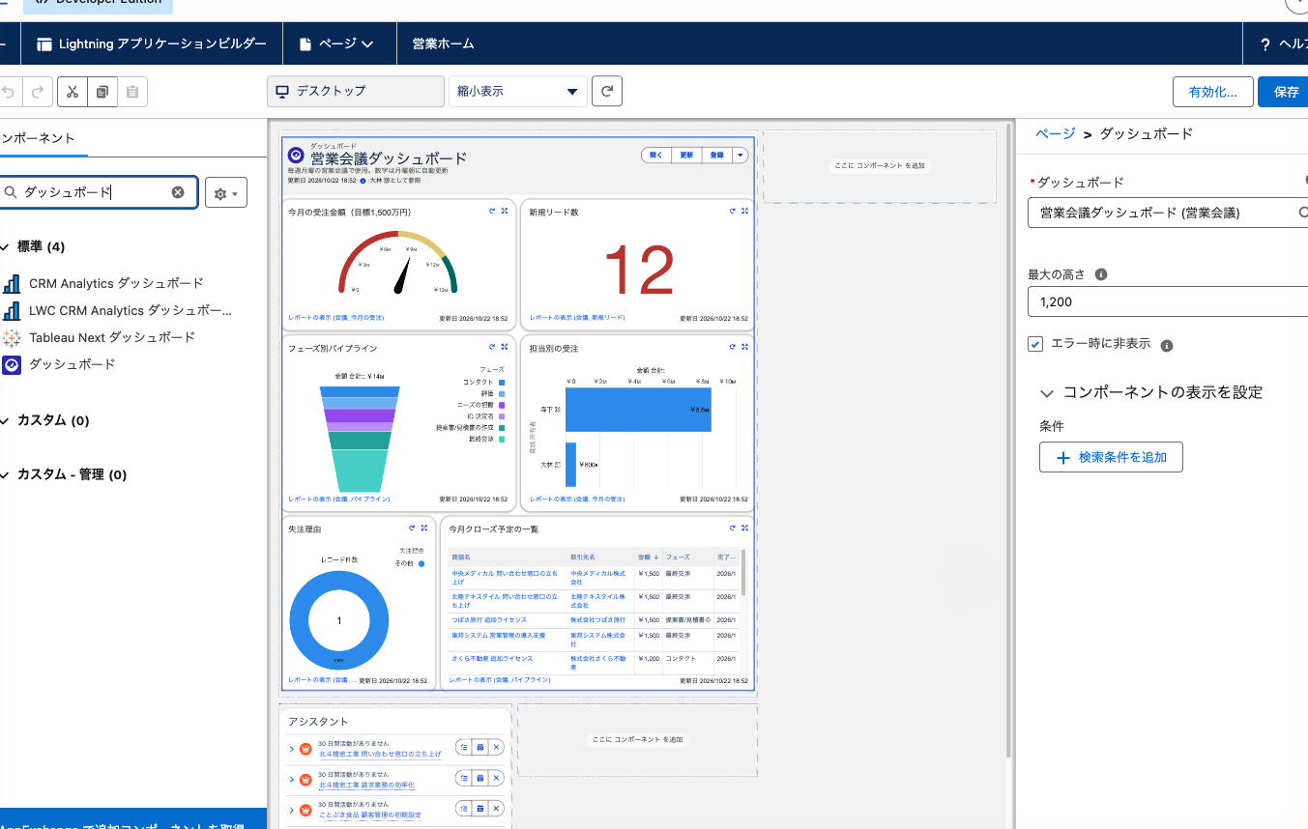Click into the 最大の高さ field showing 1,200
Screen dimensions: 1308x829
pos(1168,301)
